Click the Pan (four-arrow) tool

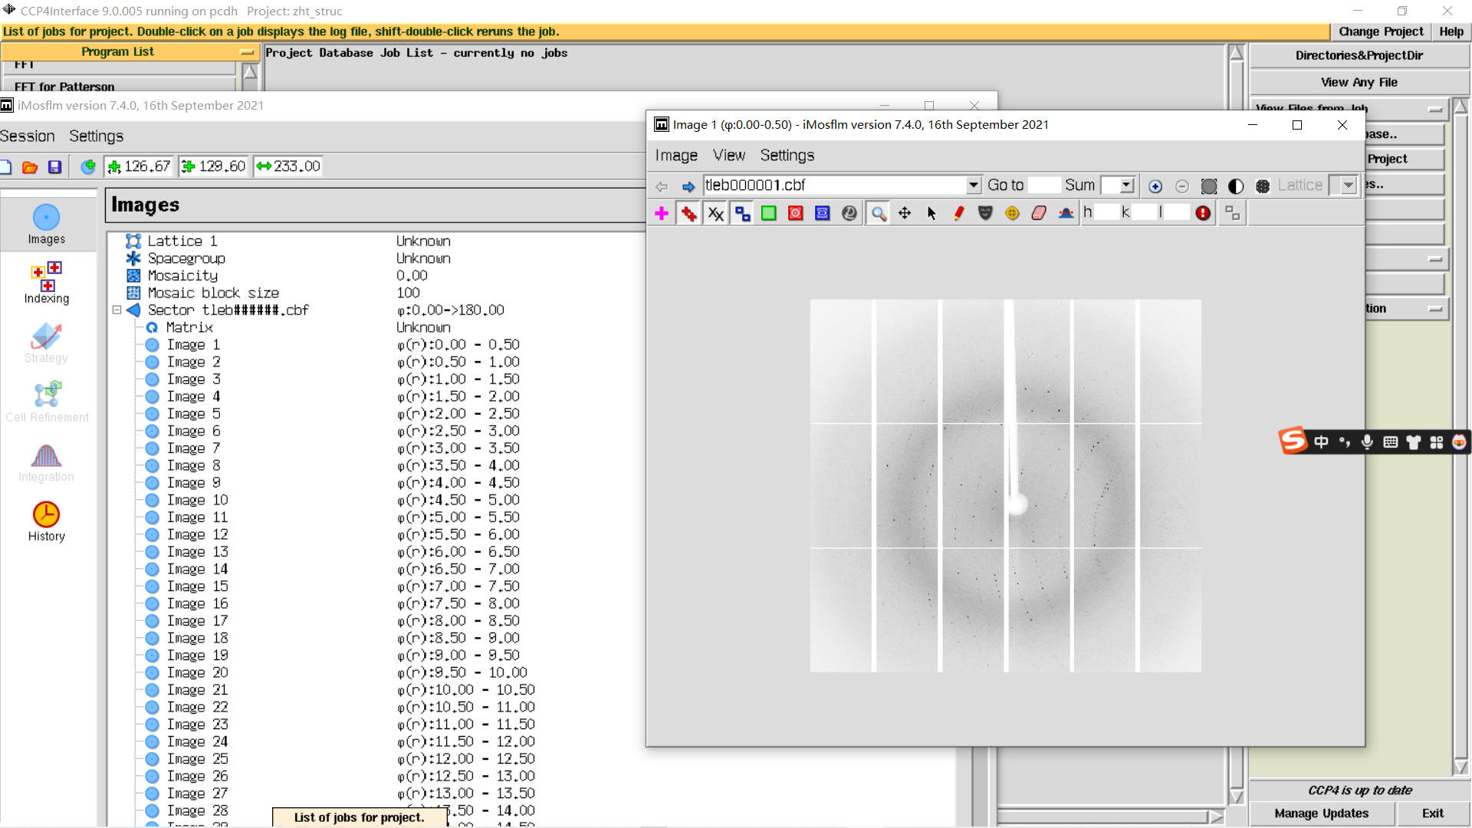click(905, 213)
